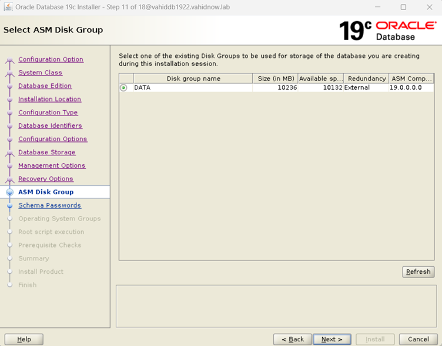The height and width of the screenshot is (346, 442).
Task: Go Back to the previous step
Action: (x=292, y=340)
